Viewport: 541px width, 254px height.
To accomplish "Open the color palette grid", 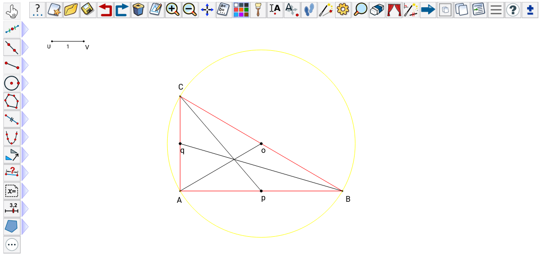I will pyautogui.click(x=241, y=10).
